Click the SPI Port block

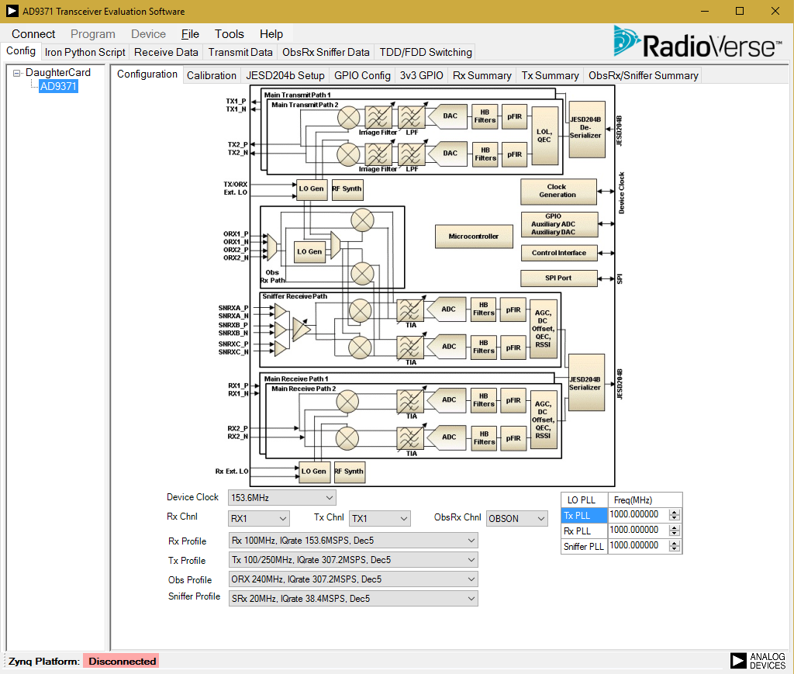(x=558, y=278)
